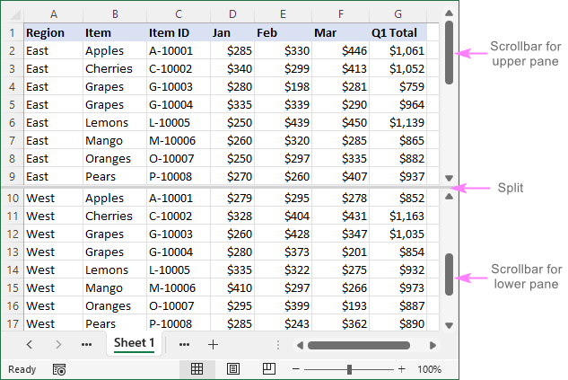Switch to Page Layout view
568x380 pixels.
tap(232, 369)
